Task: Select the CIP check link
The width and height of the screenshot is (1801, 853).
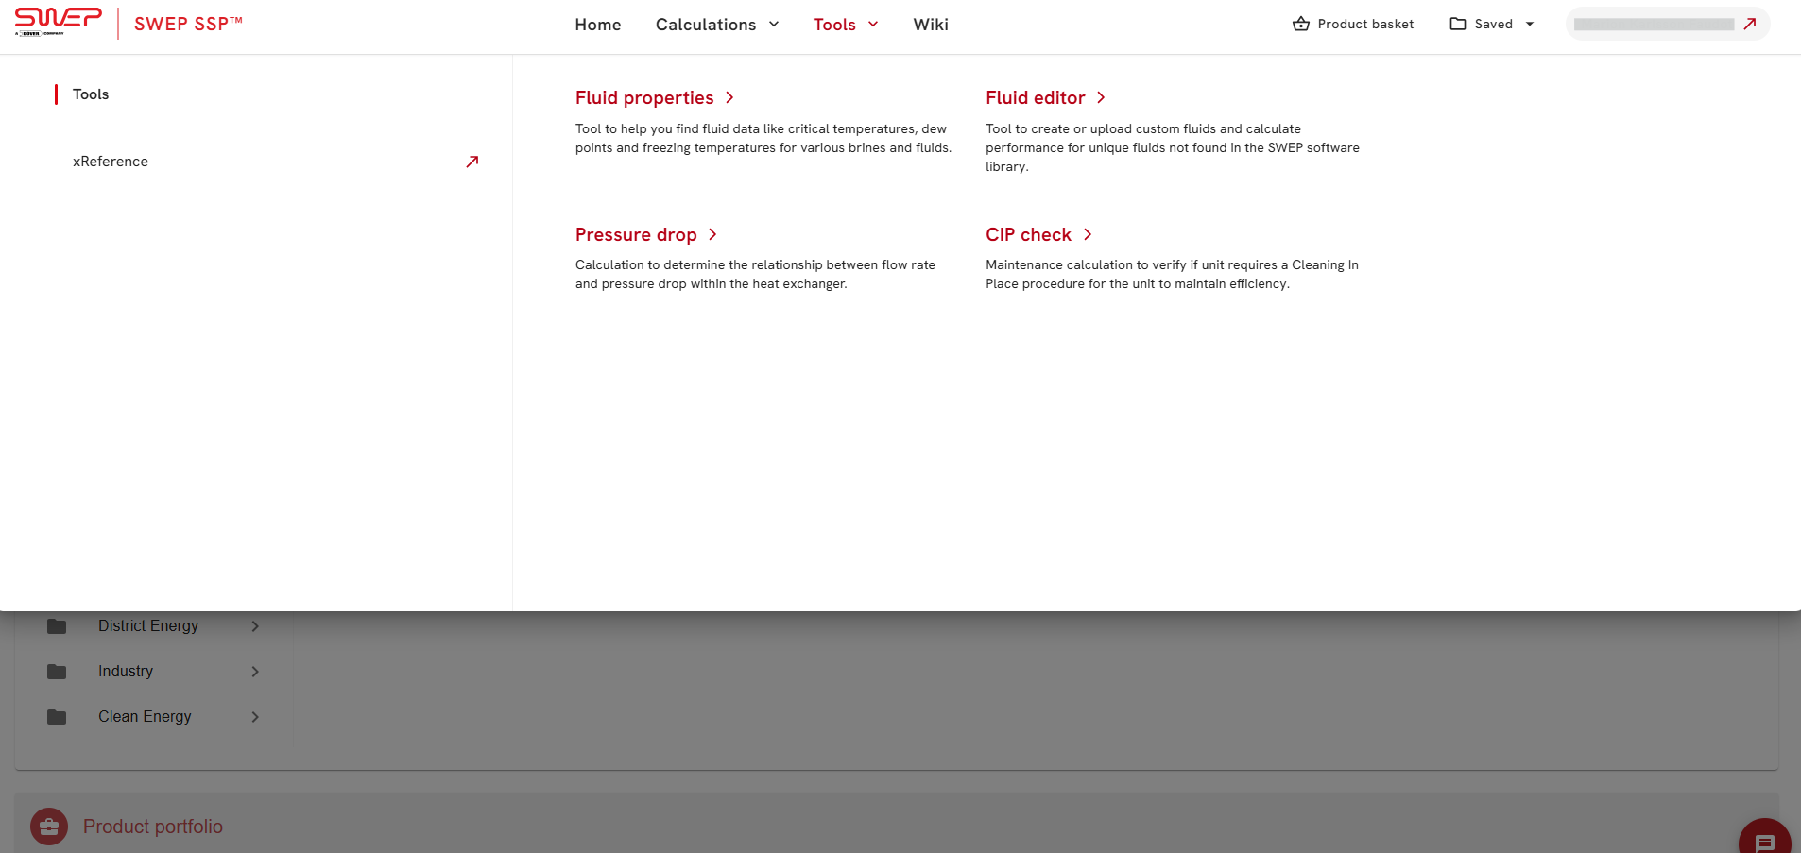Action: pyautogui.click(x=1028, y=235)
